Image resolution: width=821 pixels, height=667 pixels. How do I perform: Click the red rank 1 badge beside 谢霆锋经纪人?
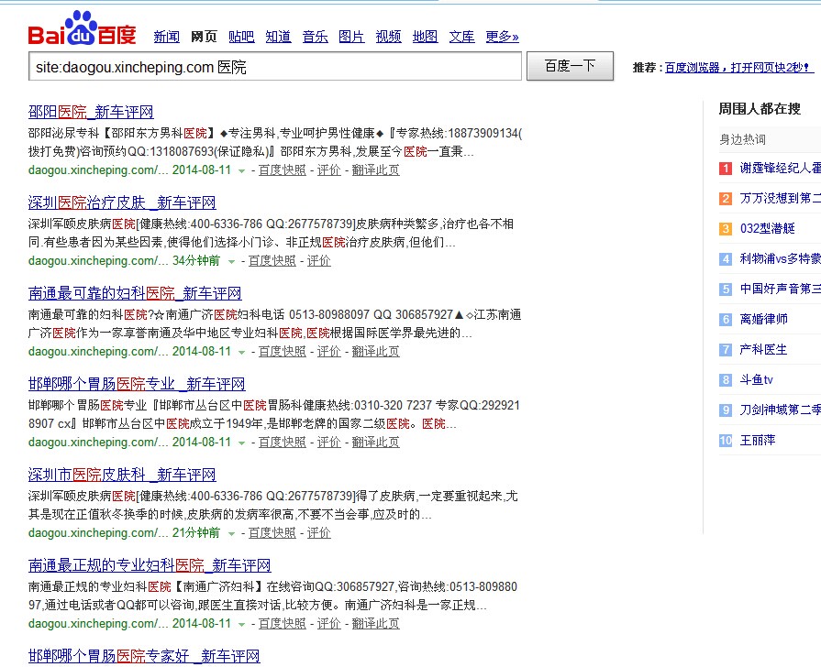point(725,169)
